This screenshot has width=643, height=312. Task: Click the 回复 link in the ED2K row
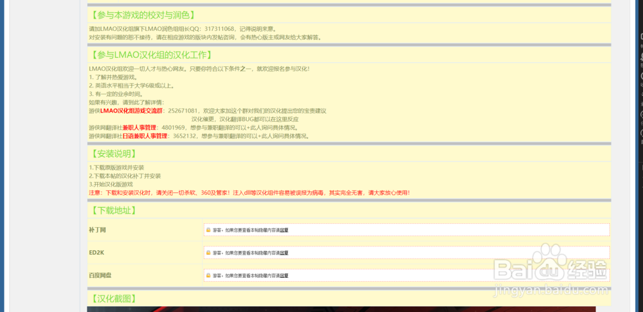click(284, 253)
